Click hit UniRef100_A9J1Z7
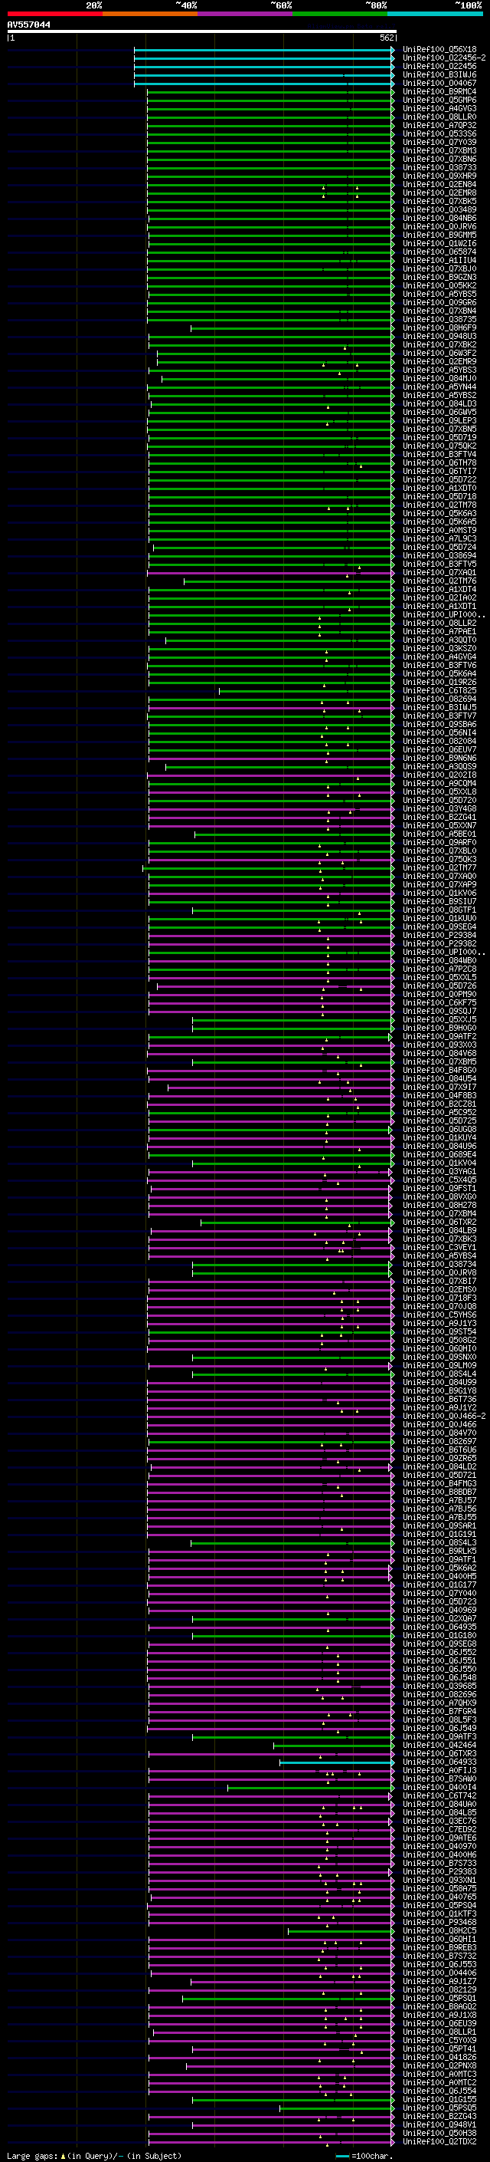Viewport: 490px width, 2162px height. tap(439, 1981)
